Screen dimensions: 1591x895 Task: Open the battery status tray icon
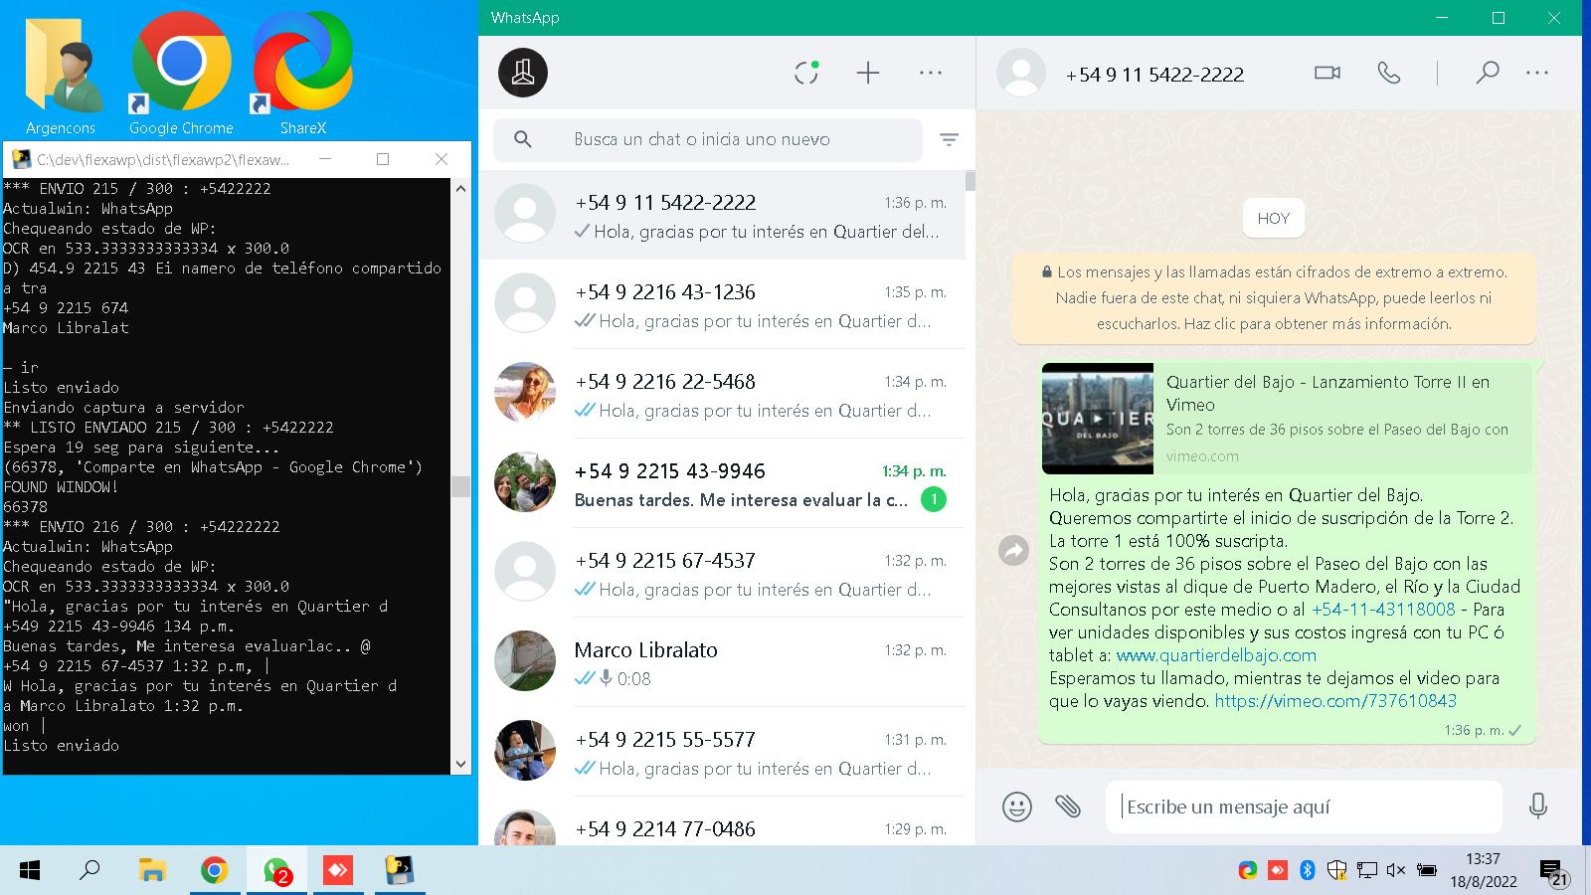(x=1426, y=871)
